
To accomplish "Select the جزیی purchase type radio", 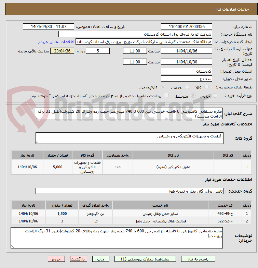I will coord(215,96).
